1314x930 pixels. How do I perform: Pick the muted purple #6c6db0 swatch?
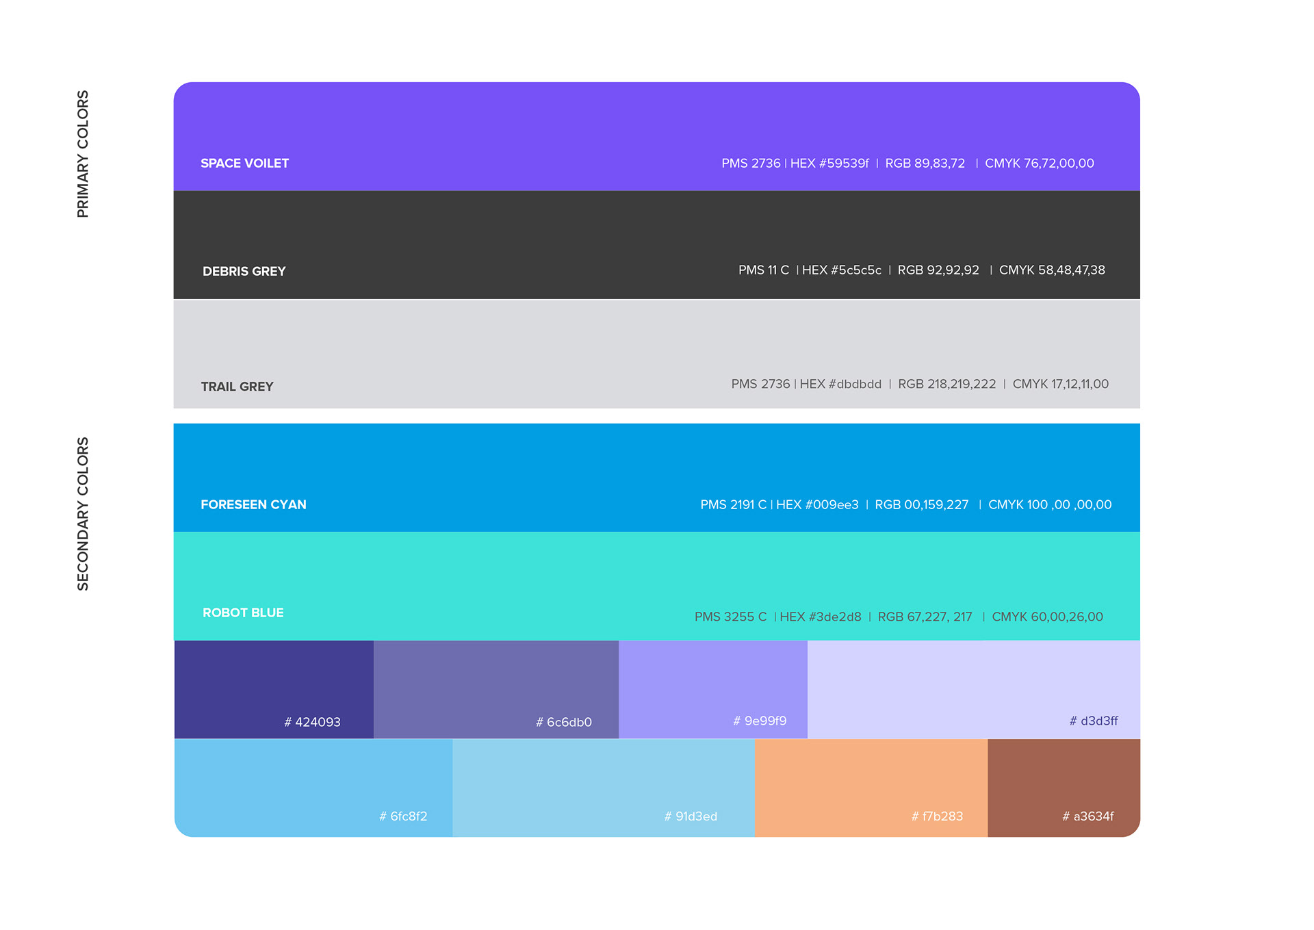click(x=496, y=689)
